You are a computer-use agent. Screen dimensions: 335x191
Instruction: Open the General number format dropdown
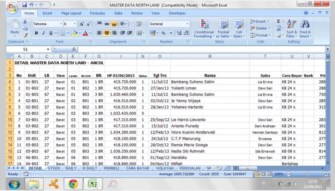187,24
